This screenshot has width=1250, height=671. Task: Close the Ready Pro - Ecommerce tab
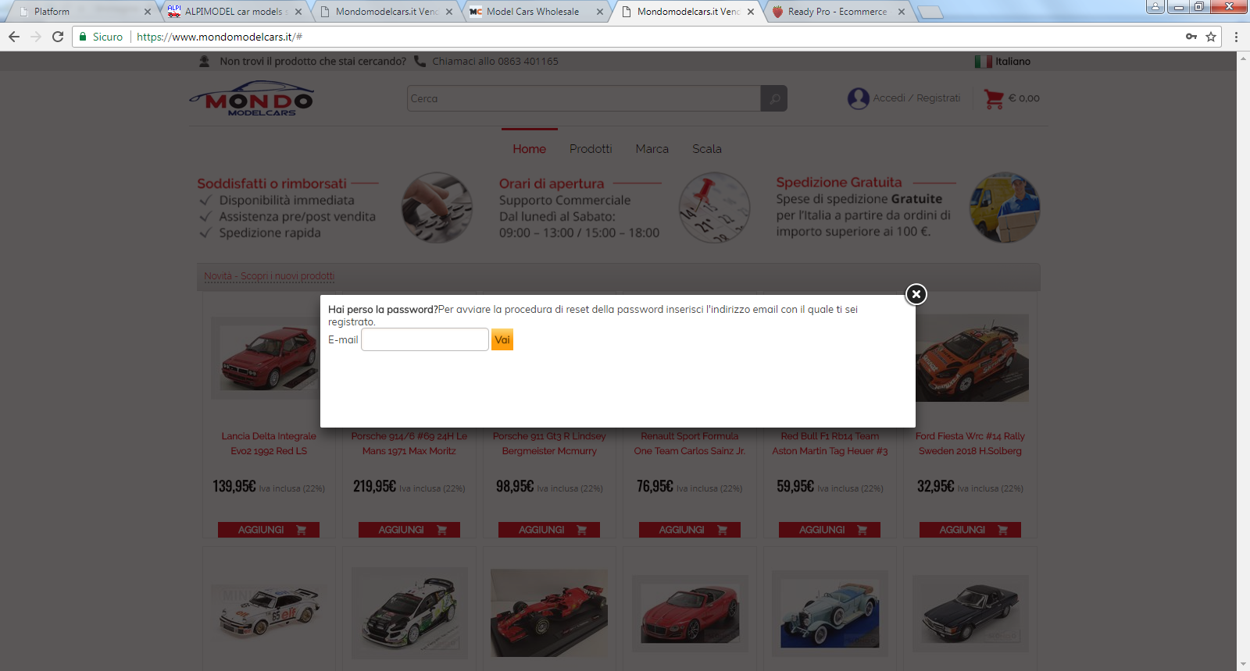pos(902,12)
